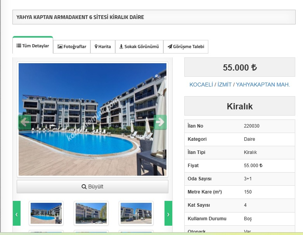Screen dimensions: 303x235
Task: Switch to Sokak Görünümü tab
Action: (139, 47)
